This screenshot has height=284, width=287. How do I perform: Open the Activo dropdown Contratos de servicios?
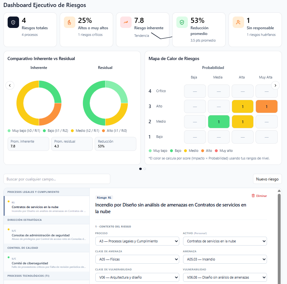pyautogui.click(x=225, y=241)
